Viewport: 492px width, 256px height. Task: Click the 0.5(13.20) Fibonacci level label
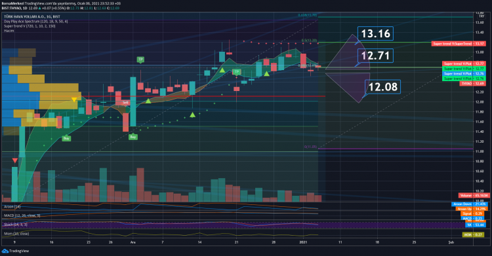[x=310, y=41]
